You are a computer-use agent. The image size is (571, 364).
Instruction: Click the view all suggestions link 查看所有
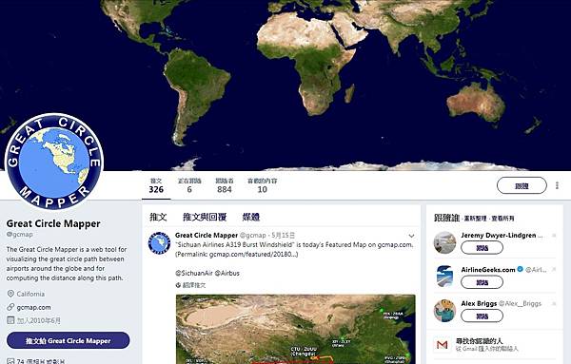click(x=502, y=219)
